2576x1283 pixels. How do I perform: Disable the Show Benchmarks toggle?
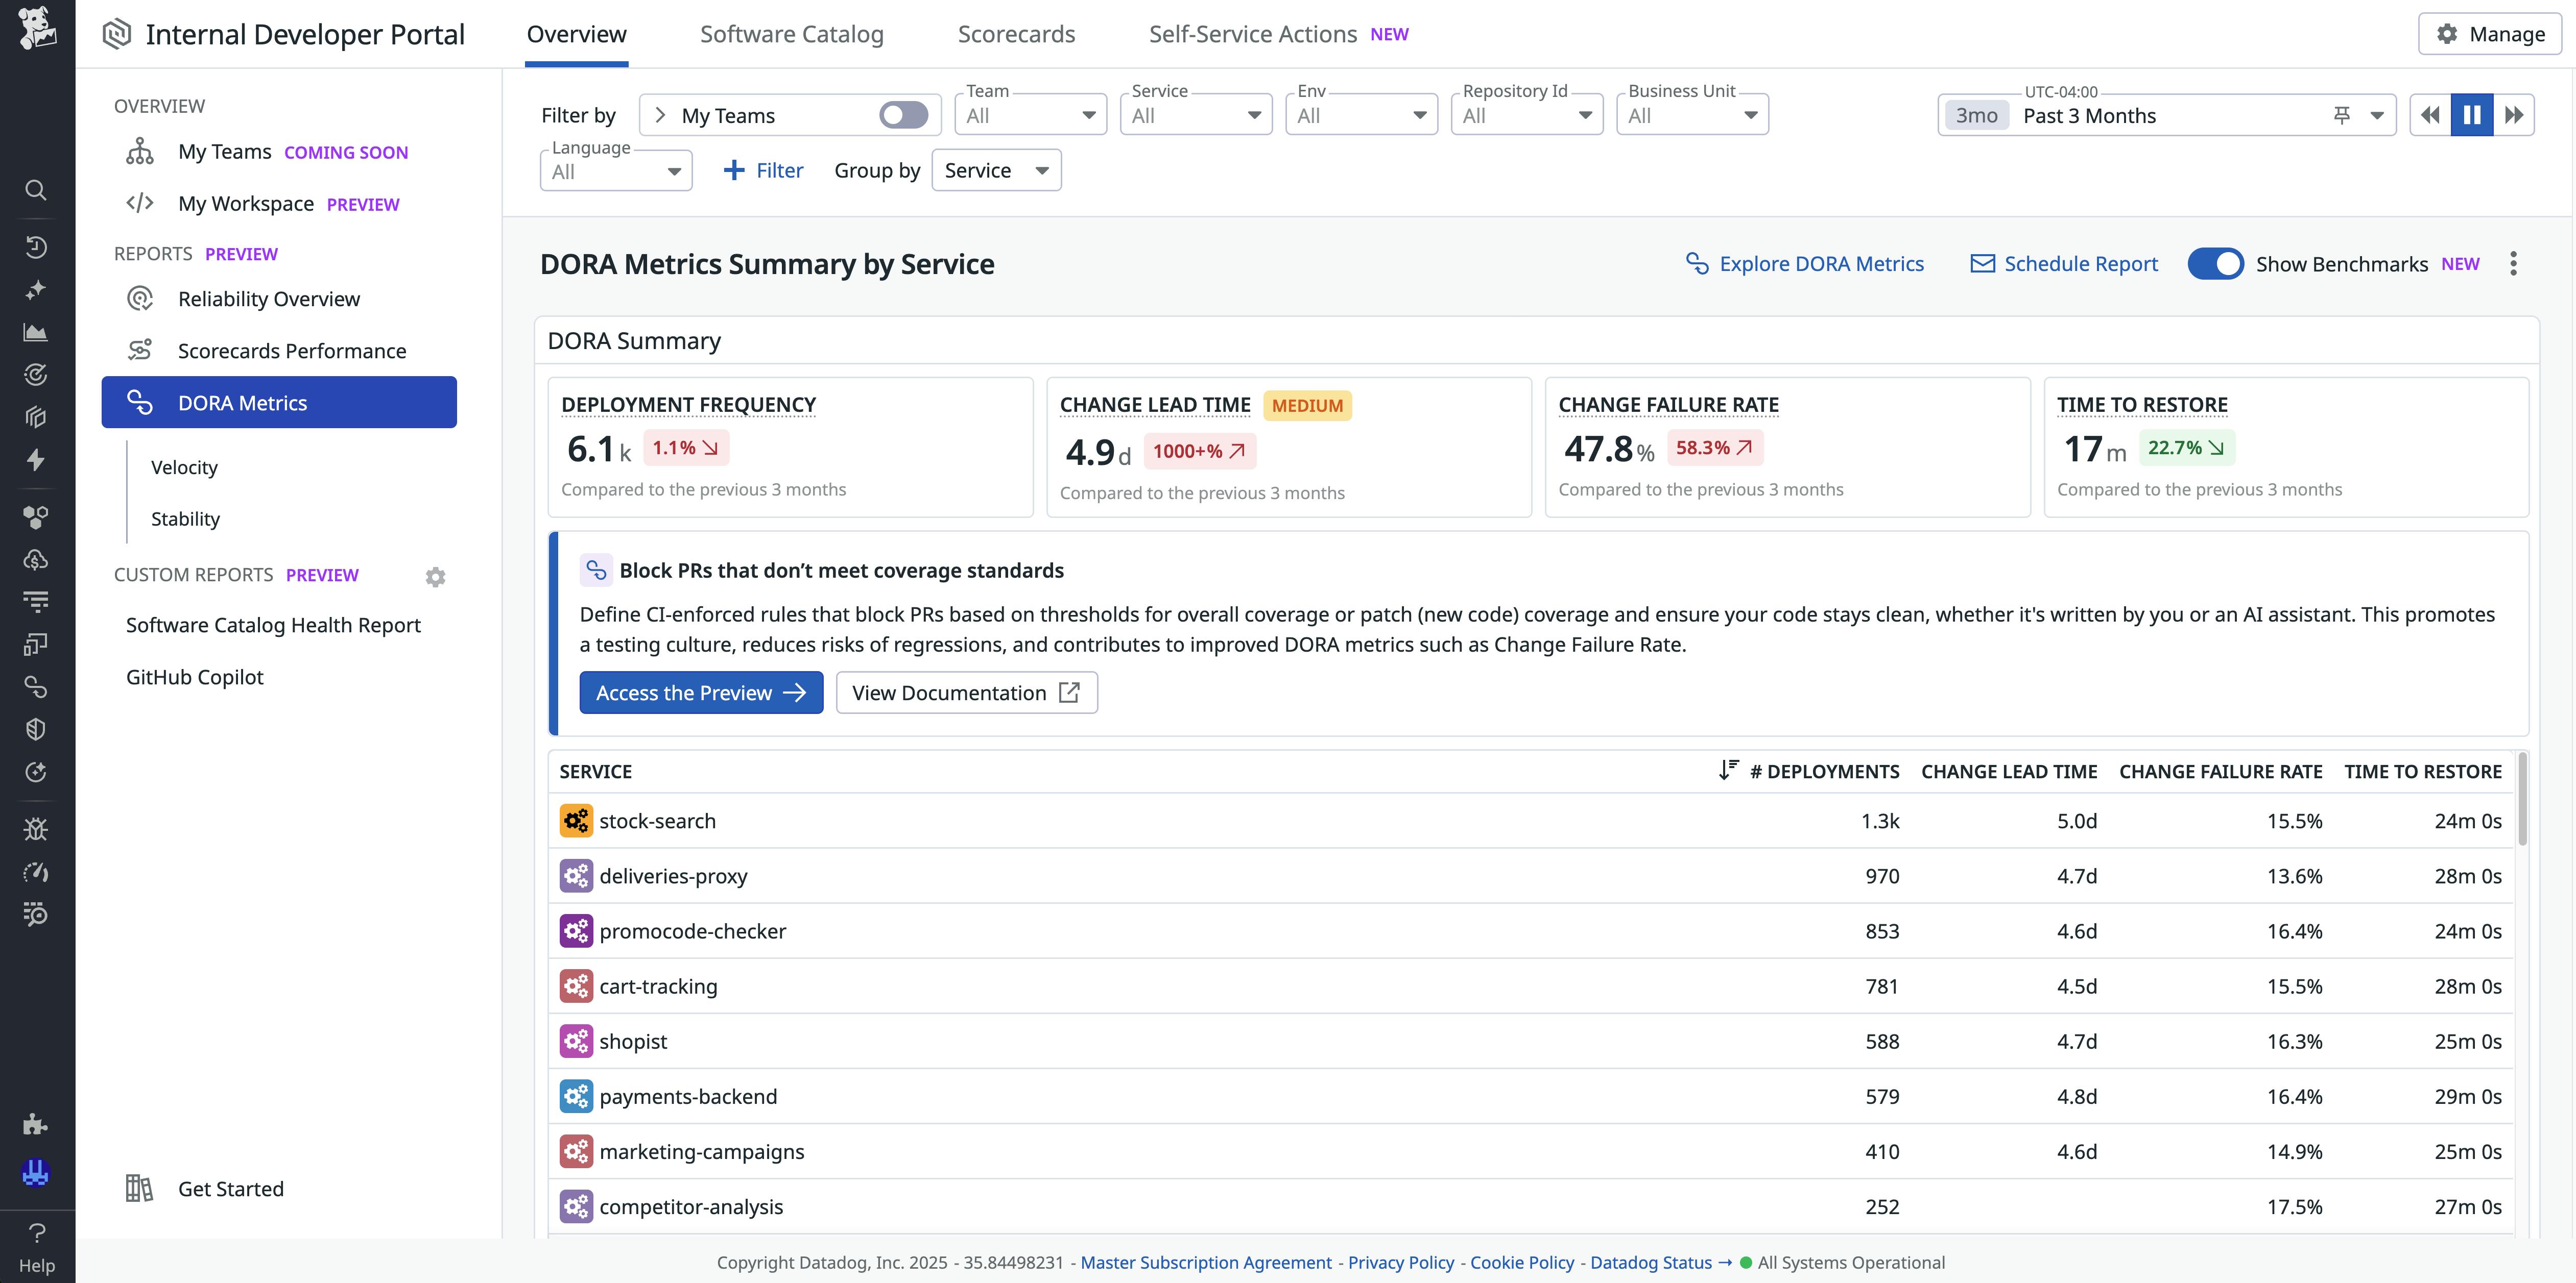click(x=2217, y=264)
